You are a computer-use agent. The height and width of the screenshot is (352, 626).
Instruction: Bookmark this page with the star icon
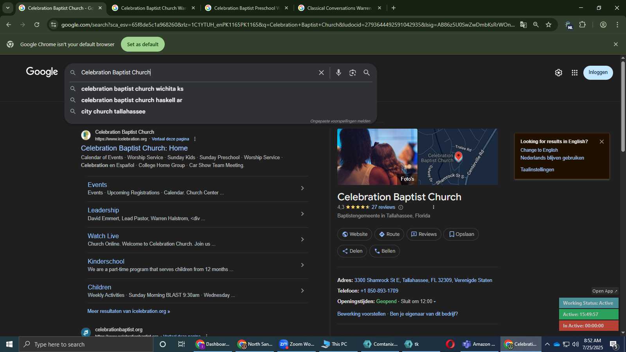549,25
